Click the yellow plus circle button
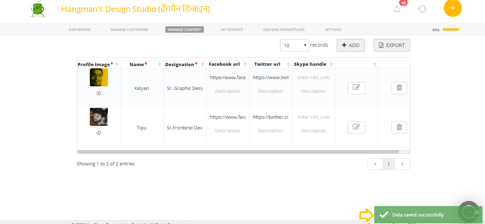 coord(453,8)
